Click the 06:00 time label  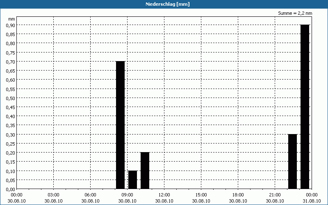(x=90, y=195)
